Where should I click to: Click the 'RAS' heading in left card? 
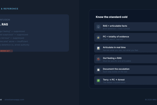tap(4, 24)
